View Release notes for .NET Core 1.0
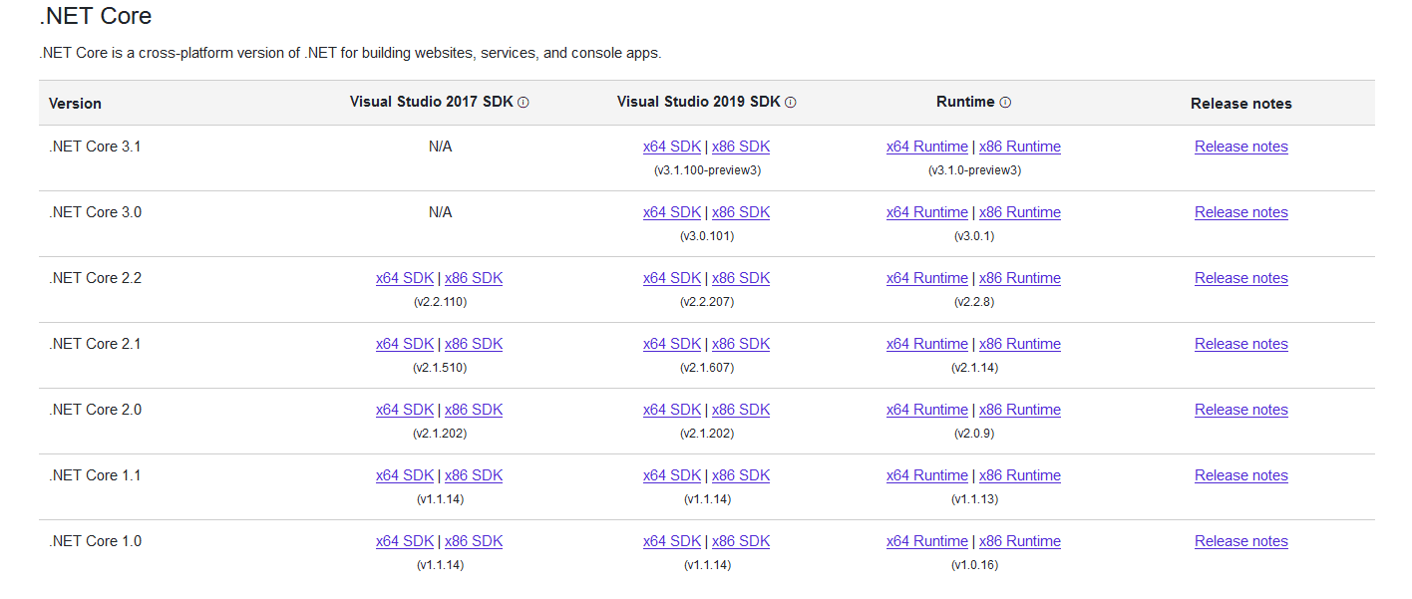This screenshot has height=599, width=1412. 1240,541
